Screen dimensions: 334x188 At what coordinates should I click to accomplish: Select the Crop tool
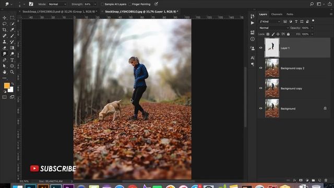click(5, 30)
